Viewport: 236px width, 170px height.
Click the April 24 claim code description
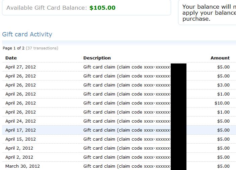tap(127, 121)
